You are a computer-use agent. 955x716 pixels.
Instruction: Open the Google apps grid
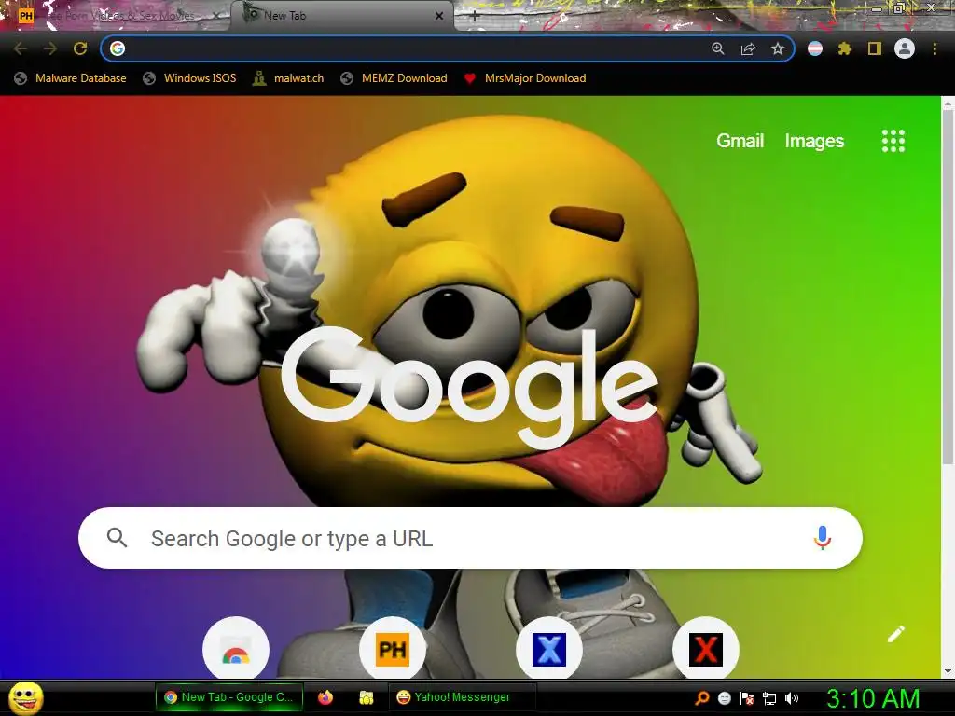pos(893,141)
